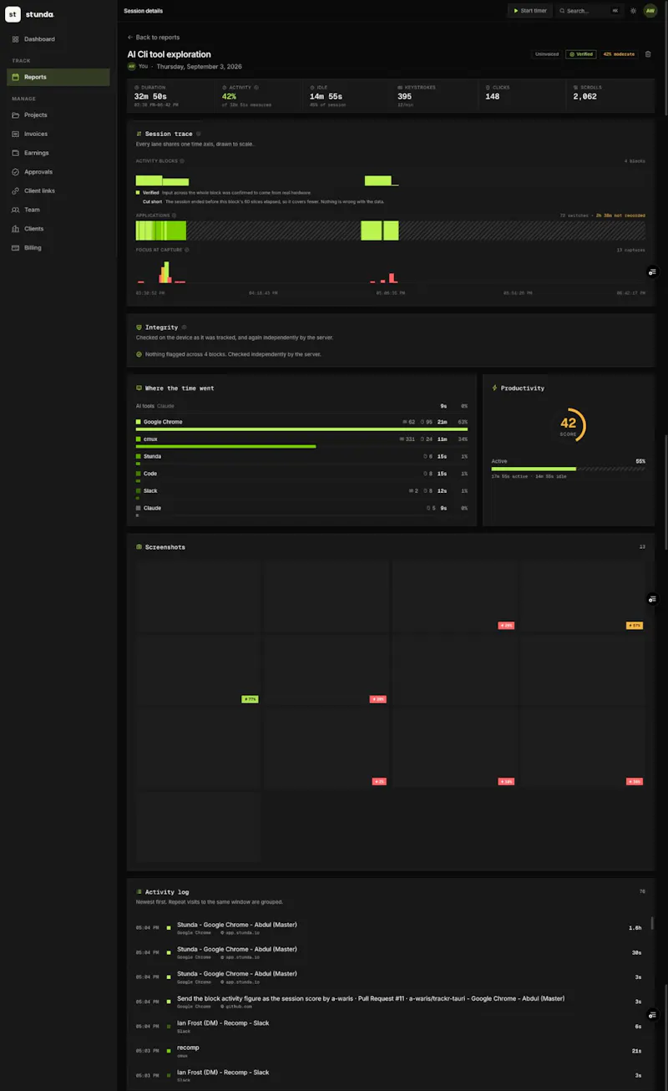
Task: Open the 6s Ian Frost Slack log entry
Action: tap(389, 1027)
